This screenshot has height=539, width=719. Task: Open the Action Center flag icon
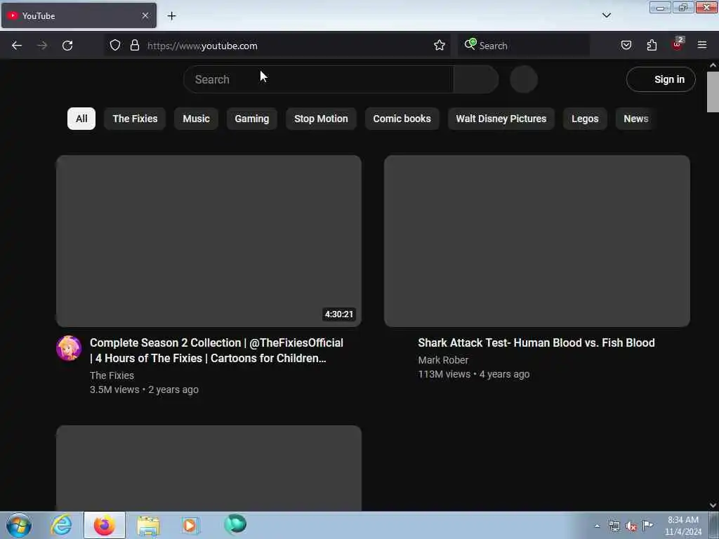648,525
